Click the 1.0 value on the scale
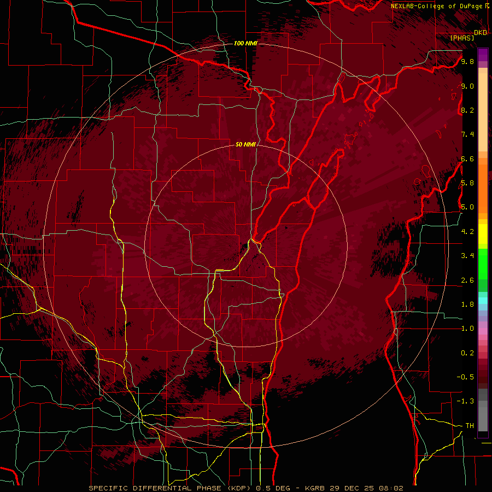492x492 pixels. [467, 329]
